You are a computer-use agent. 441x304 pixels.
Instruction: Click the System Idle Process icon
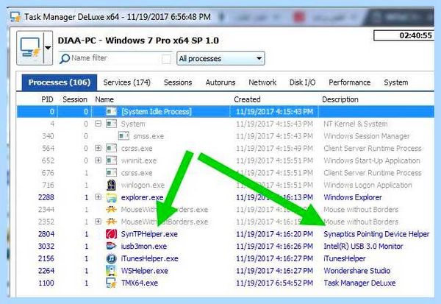pyautogui.click(x=111, y=112)
